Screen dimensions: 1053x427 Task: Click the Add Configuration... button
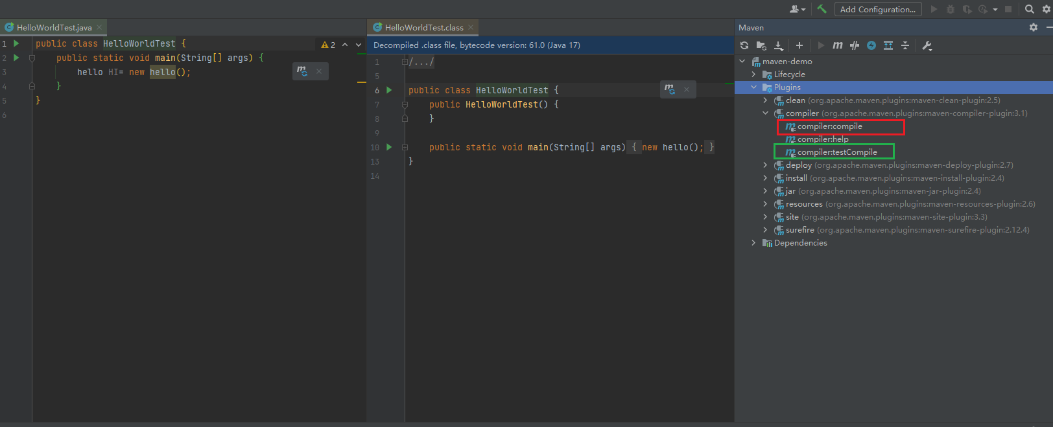tap(878, 9)
